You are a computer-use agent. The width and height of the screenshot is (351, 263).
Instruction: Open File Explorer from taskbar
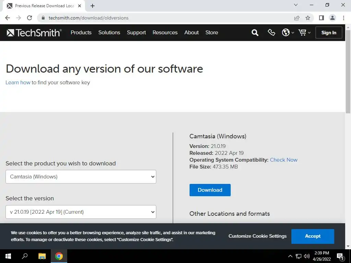42,256
